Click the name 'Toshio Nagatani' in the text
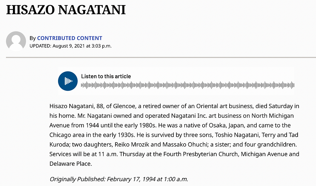Image resolution: width=316 pixels, height=186 pixels. tap(237, 135)
